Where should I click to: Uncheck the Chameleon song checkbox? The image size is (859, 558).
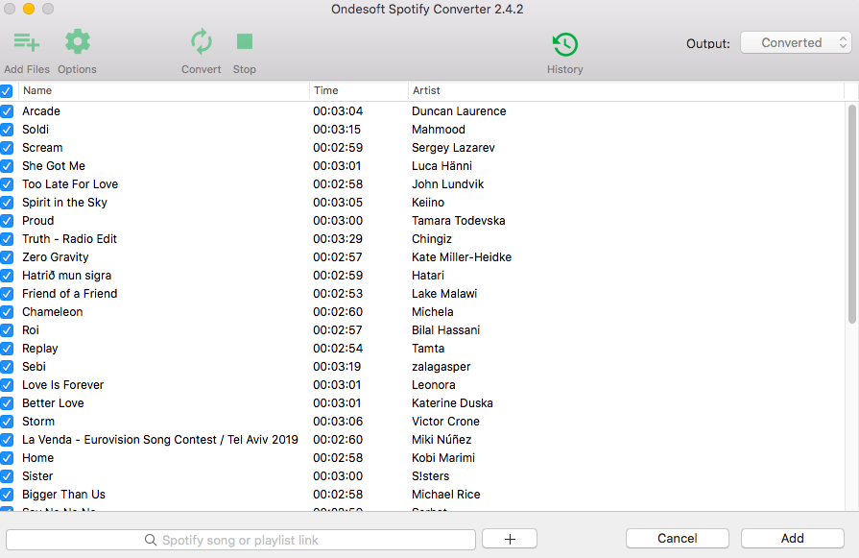pos(7,312)
